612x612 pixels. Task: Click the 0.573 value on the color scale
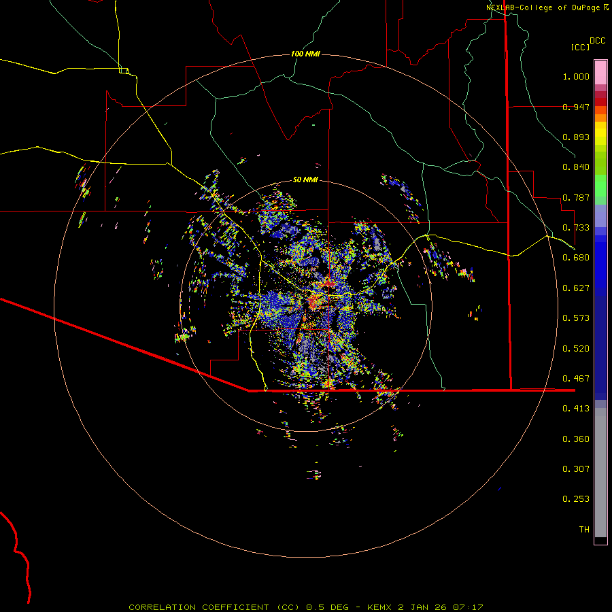[576, 318]
